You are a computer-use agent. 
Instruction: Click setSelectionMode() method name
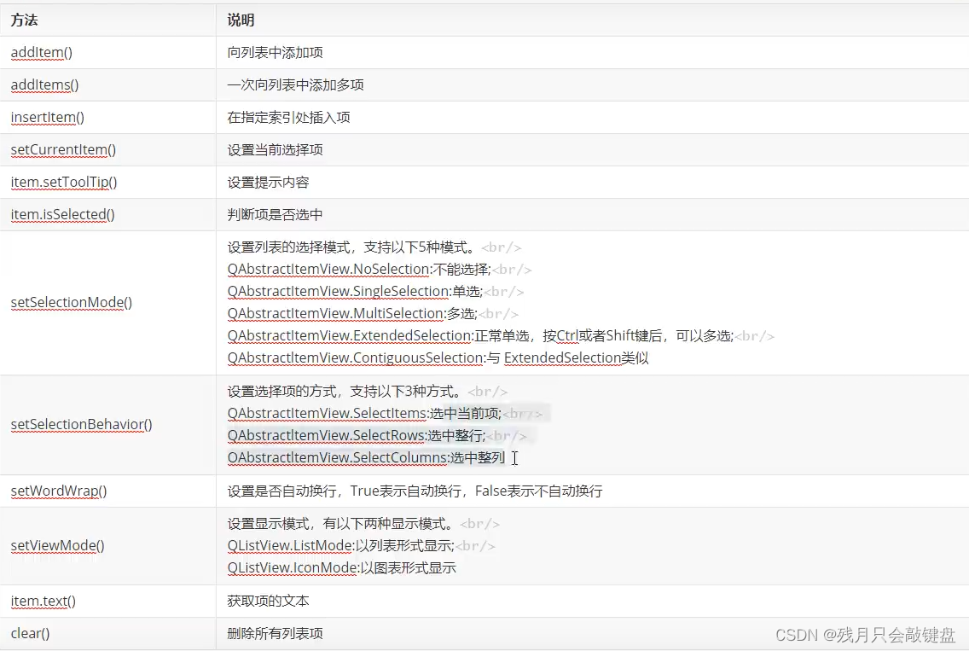tap(72, 302)
